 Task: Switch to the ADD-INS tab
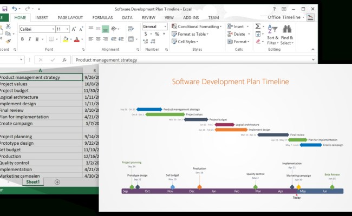pyautogui.click(x=191, y=18)
